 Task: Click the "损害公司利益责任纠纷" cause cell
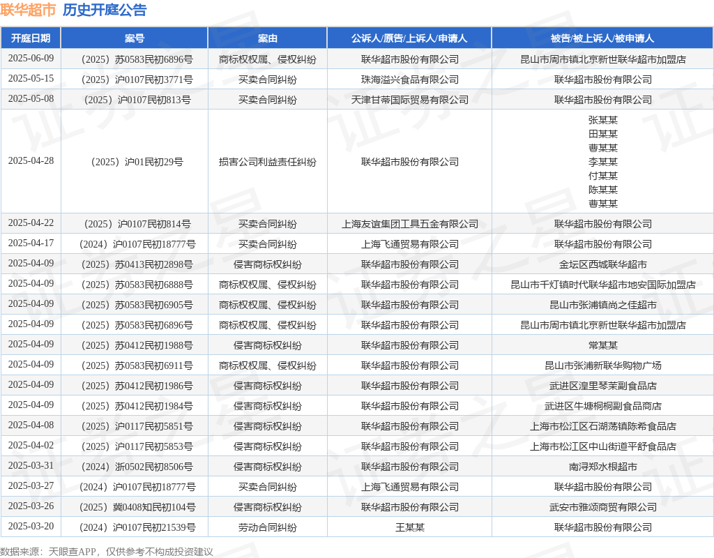pos(267,162)
